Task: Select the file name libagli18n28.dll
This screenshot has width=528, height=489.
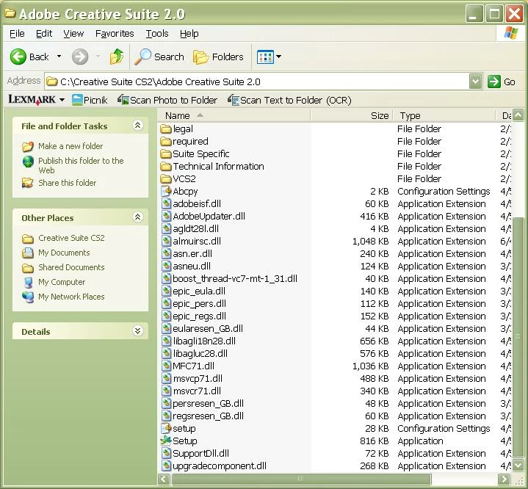Action: [204, 341]
